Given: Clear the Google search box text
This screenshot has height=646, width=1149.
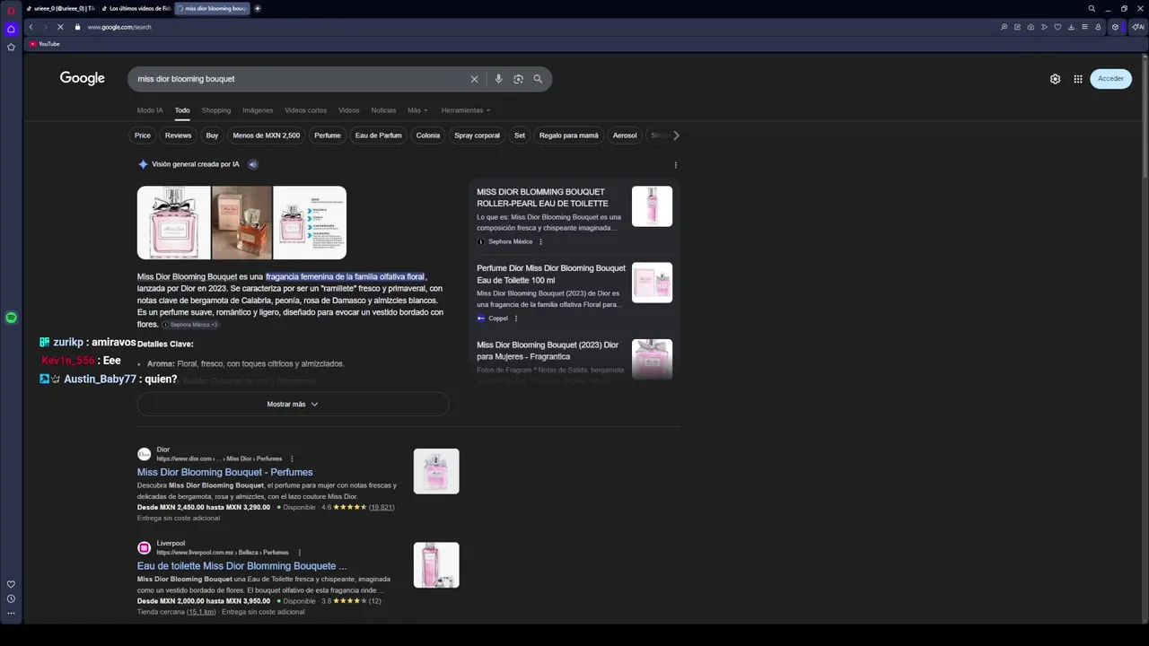Looking at the screenshot, I should coord(475,79).
